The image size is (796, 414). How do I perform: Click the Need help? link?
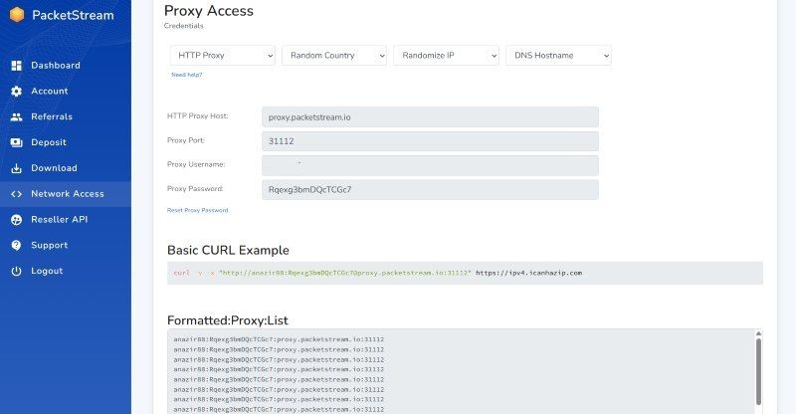coord(186,75)
